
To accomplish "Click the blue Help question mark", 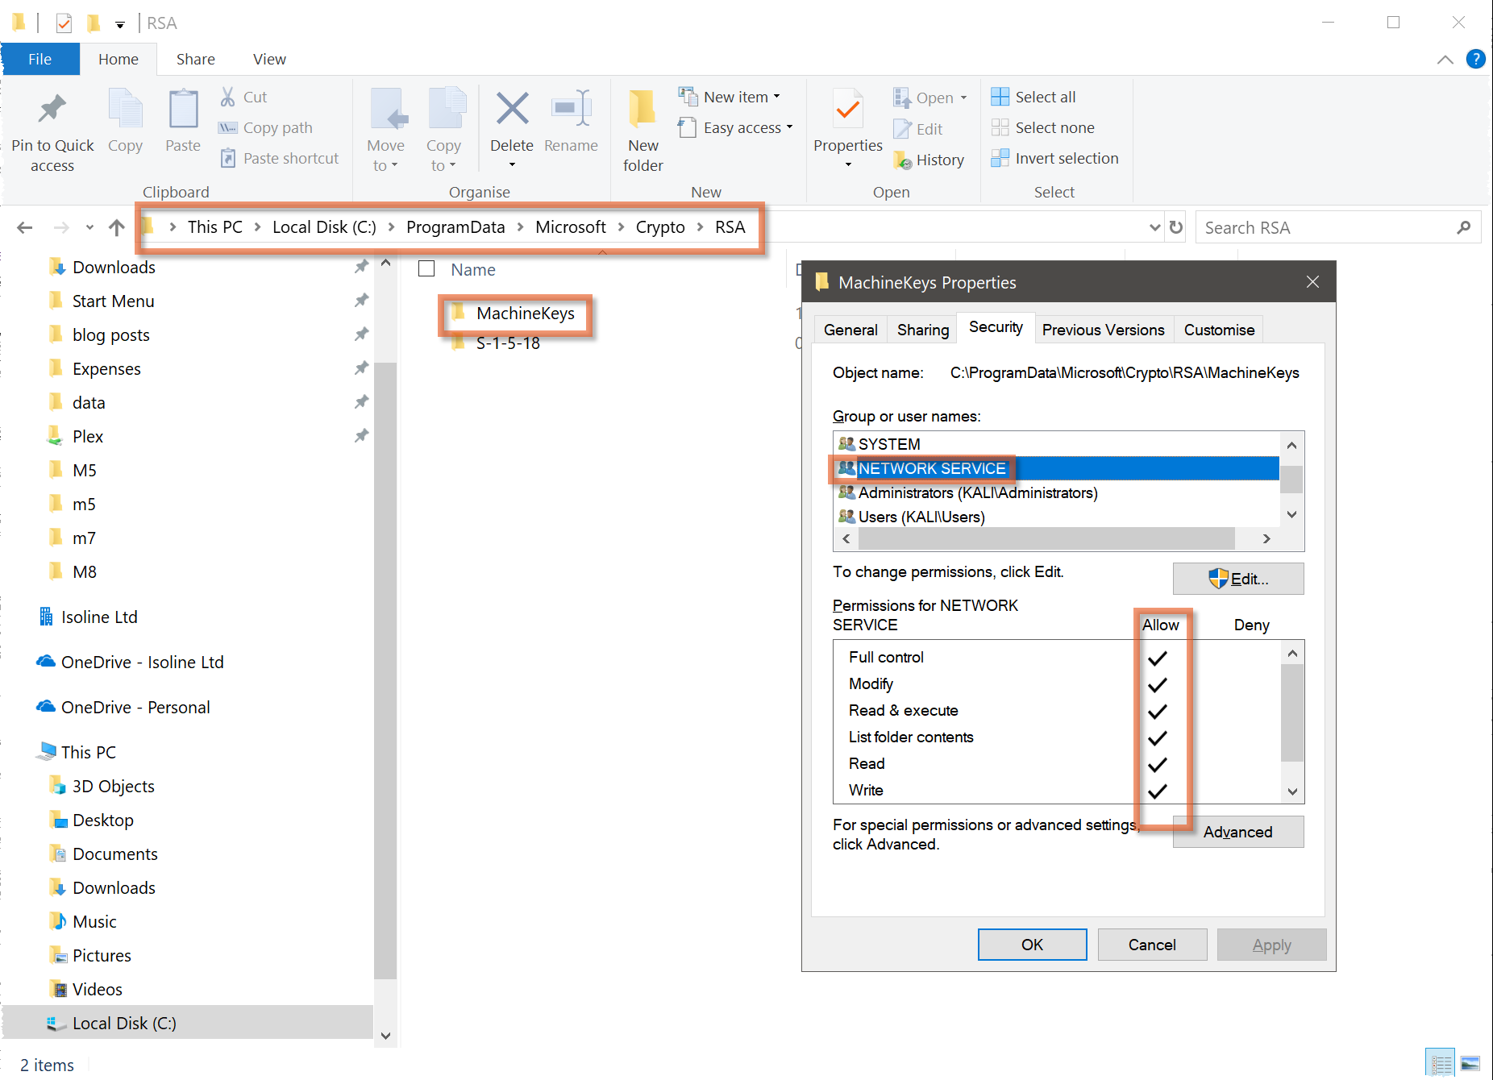I will coord(1475,59).
